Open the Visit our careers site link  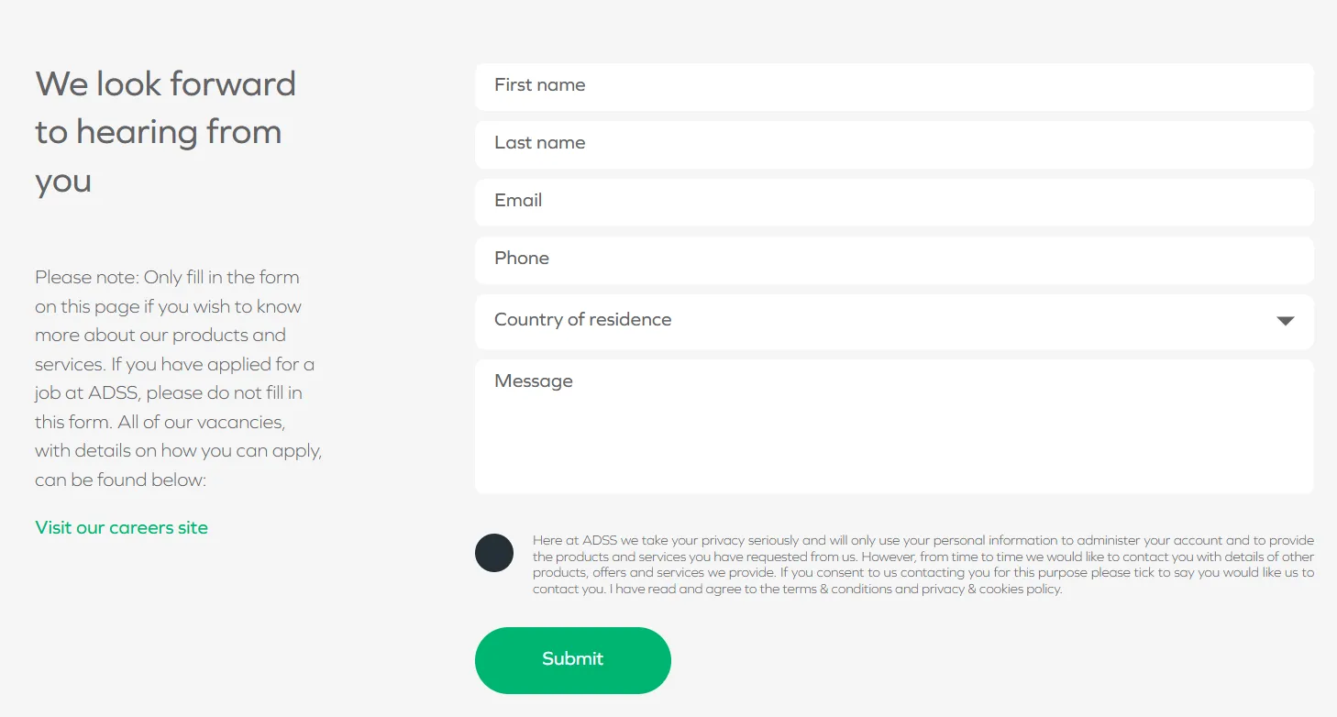[x=121, y=527]
